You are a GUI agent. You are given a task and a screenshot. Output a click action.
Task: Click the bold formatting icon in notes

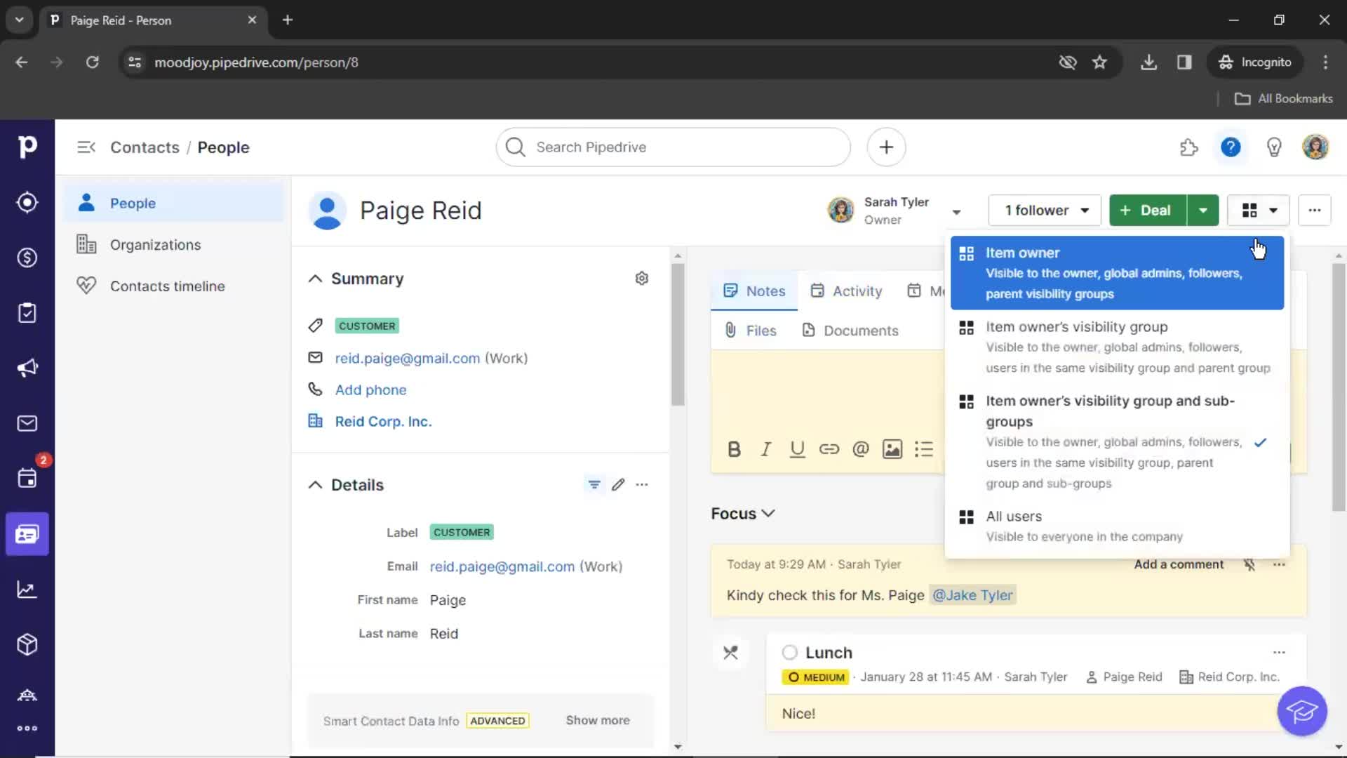[x=734, y=449]
